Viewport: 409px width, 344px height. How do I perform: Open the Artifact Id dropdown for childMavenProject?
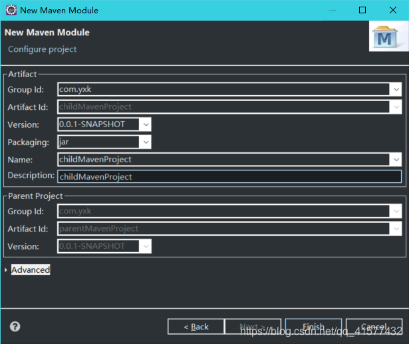click(396, 106)
